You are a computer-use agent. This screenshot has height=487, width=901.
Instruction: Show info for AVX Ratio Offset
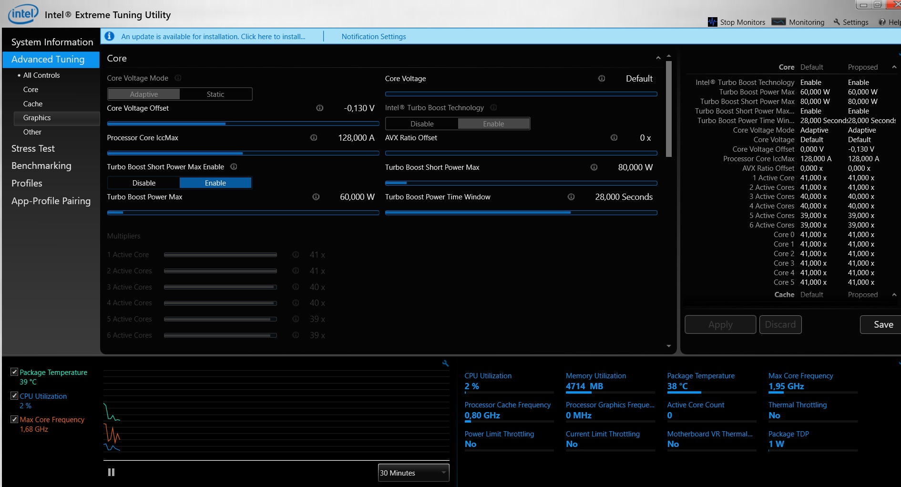click(x=614, y=137)
